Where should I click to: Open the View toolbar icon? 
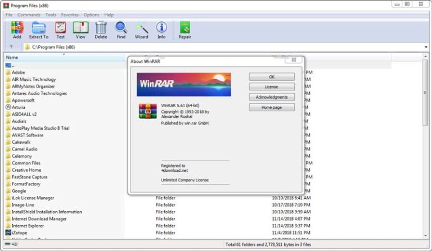pos(80,27)
